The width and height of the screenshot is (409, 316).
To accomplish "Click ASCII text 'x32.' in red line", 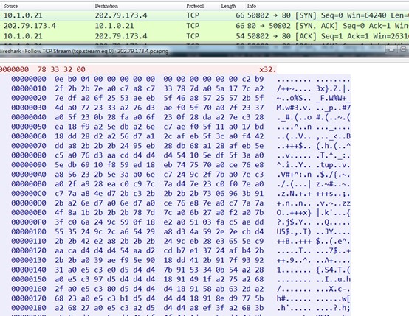I will (267, 69).
